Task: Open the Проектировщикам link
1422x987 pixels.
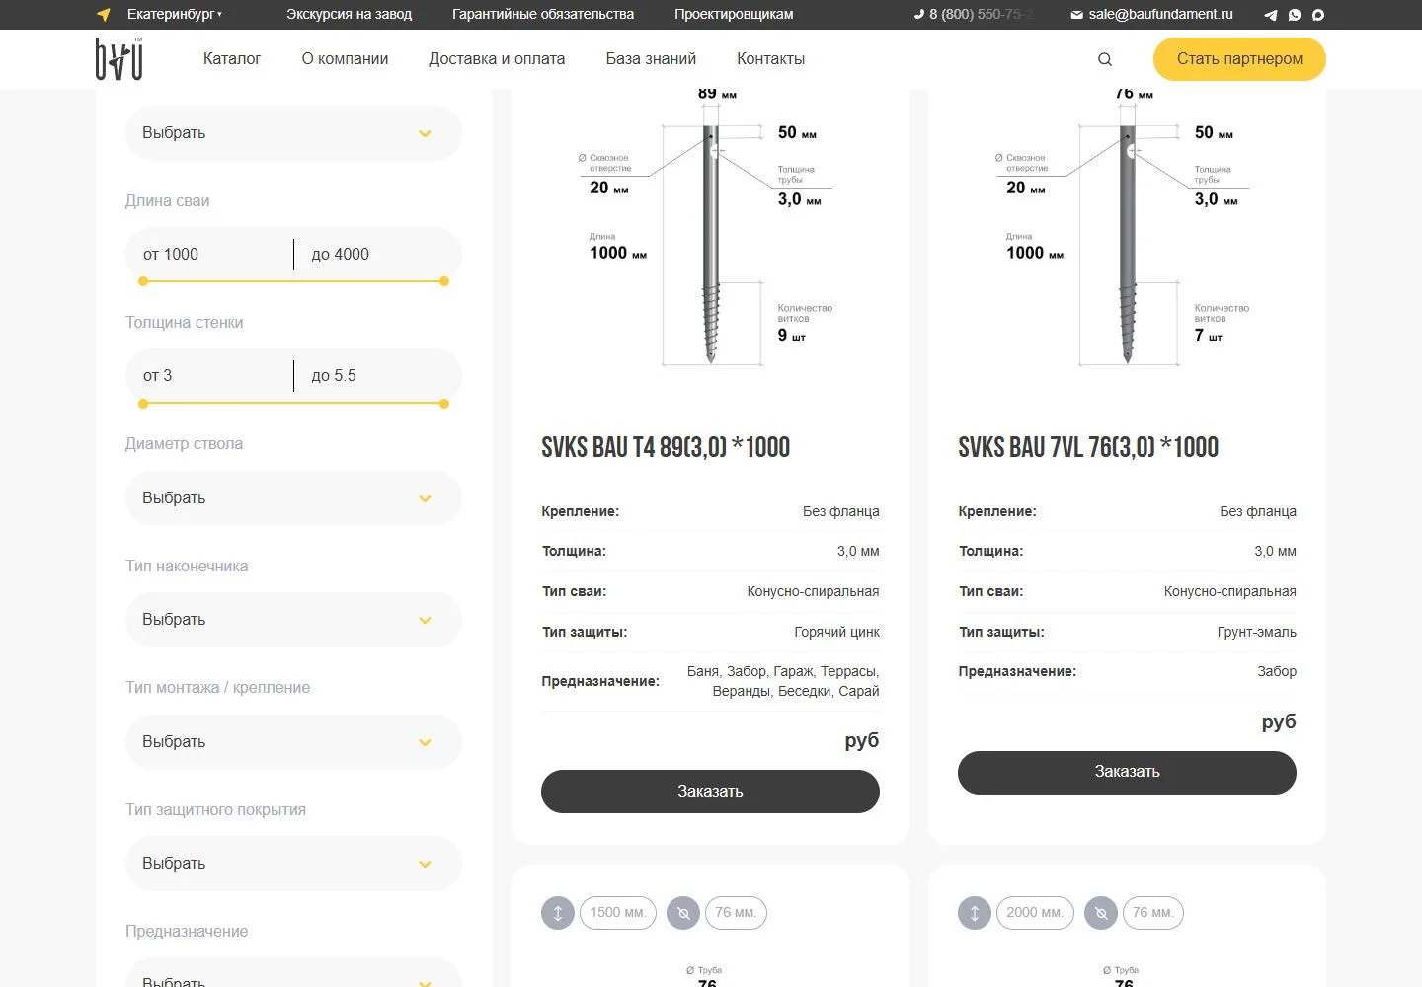Action: pyautogui.click(x=734, y=15)
